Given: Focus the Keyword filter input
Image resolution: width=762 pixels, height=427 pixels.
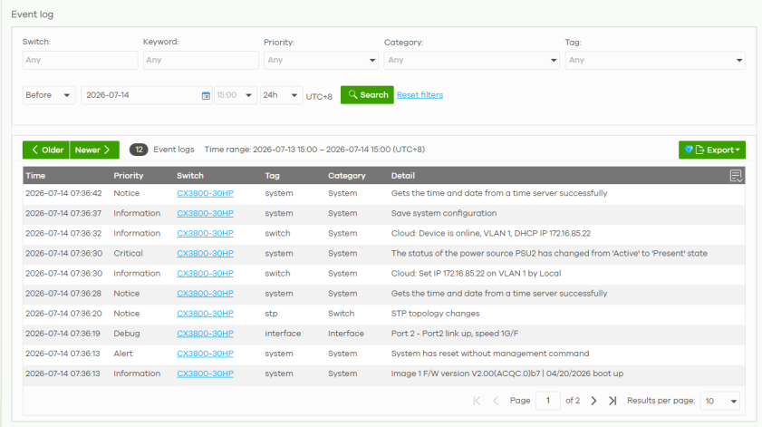Looking at the screenshot, I should point(201,61).
